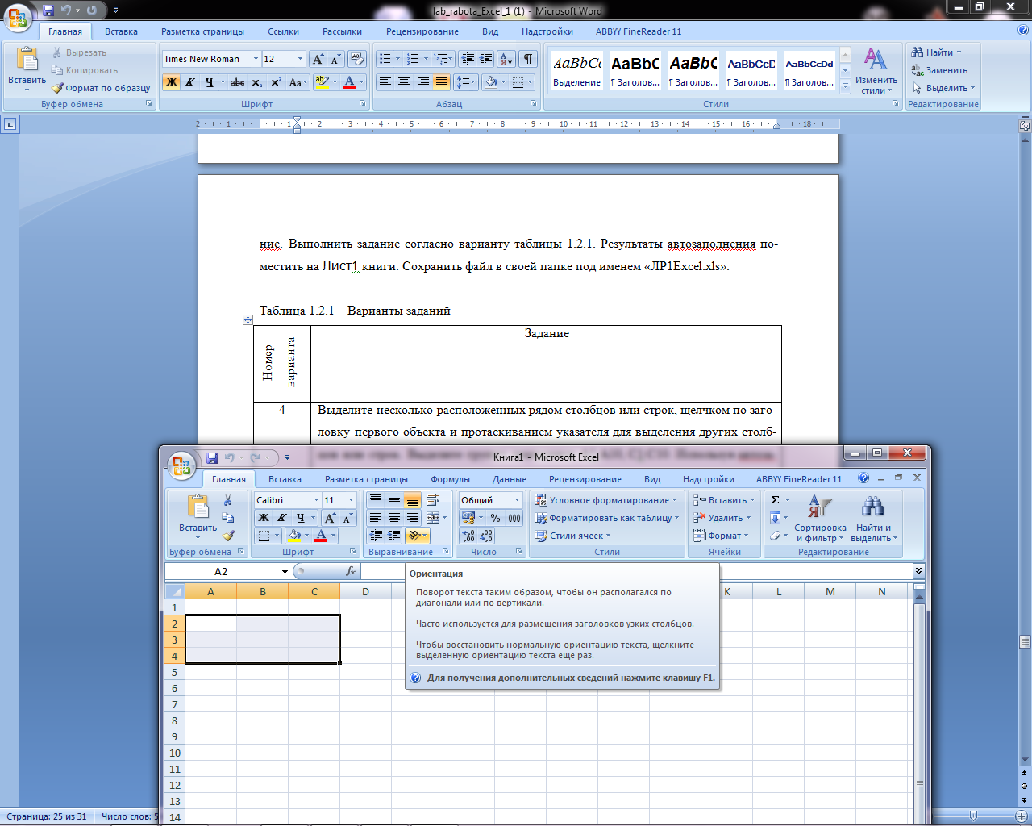This screenshot has width=1032, height=826.
Task: Apply percent style in Excel
Action: click(x=495, y=518)
